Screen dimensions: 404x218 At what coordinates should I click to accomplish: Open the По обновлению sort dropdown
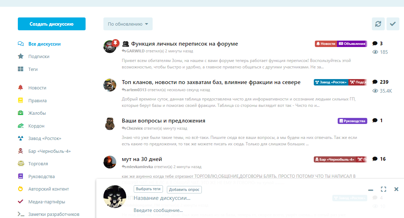(x=128, y=24)
